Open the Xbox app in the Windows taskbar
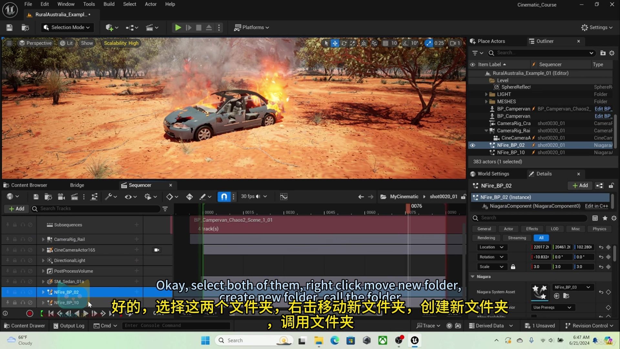The height and width of the screenshot is (349, 620). [383, 340]
